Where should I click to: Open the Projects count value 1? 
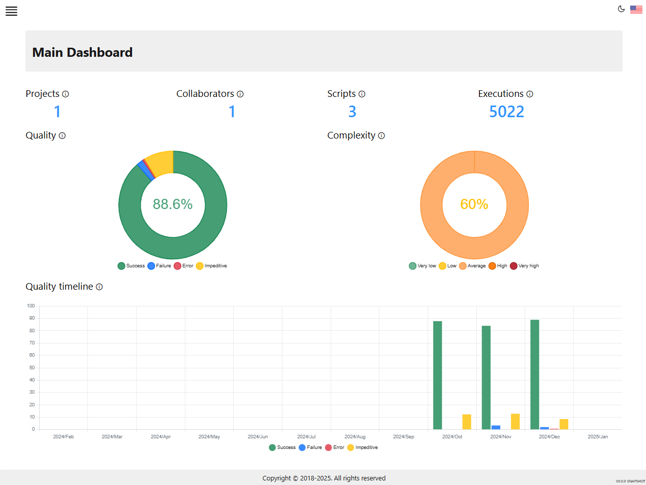pyautogui.click(x=57, y=112)
